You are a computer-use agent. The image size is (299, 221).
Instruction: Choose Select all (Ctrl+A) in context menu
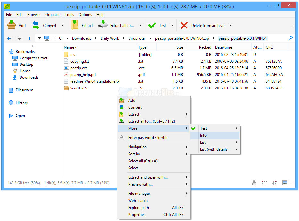[x=154, y=161]
